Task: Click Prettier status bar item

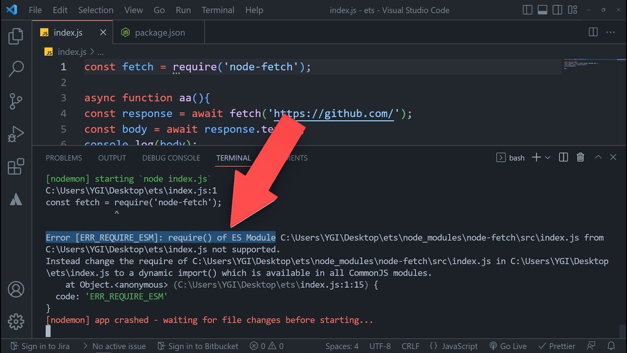Action: (x=558, y=346)
